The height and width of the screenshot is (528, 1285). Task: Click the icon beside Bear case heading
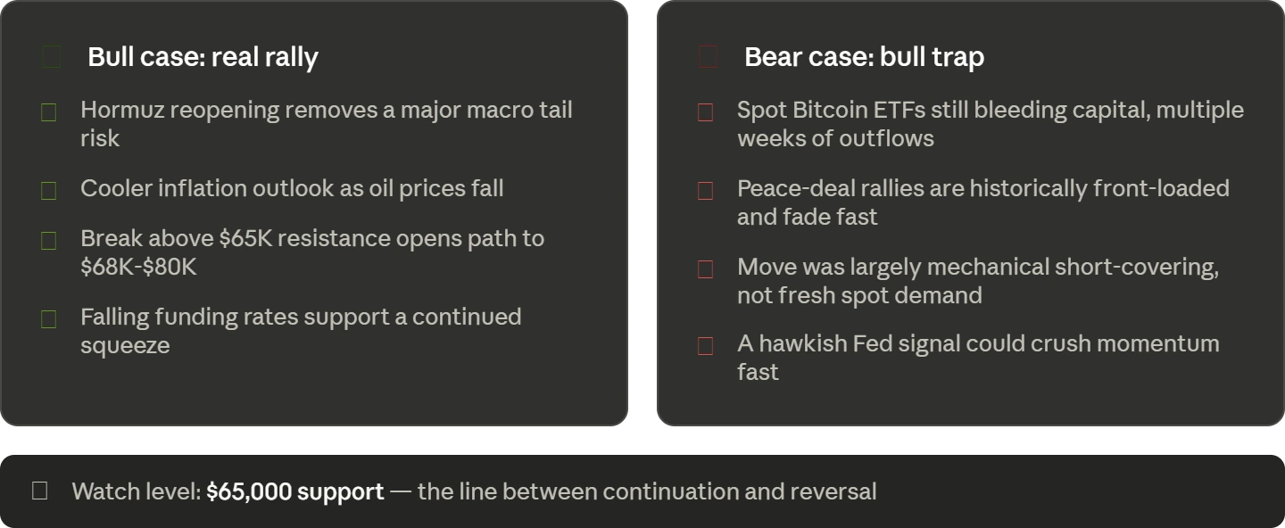(x=709, y=57)
